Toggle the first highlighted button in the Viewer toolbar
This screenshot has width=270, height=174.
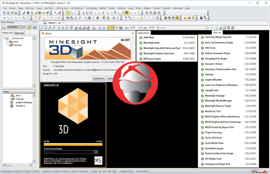[x=109, y=28]
